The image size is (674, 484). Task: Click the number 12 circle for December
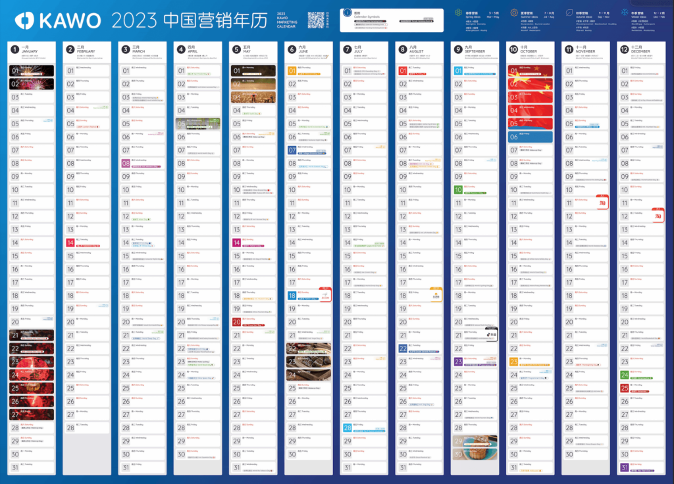click(x=625, y=50)
